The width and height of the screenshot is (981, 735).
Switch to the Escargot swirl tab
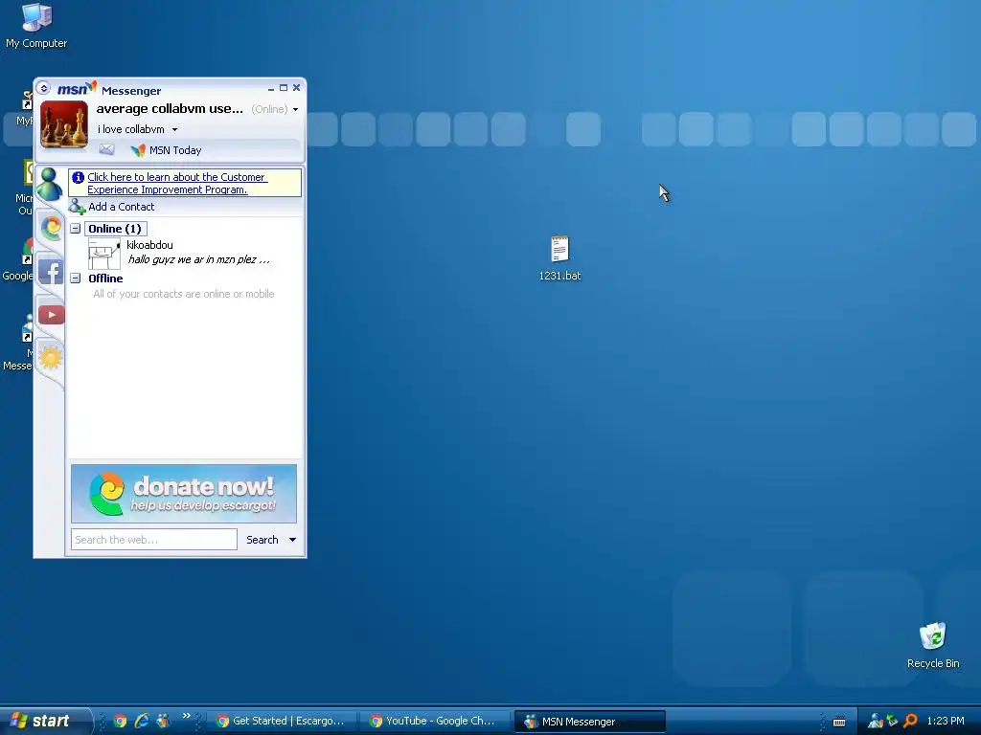coord(51,227)
